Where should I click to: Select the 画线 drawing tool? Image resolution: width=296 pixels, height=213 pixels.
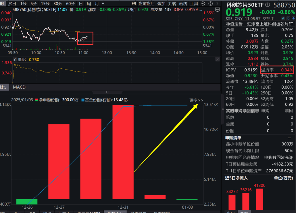pyautogui.click(x=184, y=3)
